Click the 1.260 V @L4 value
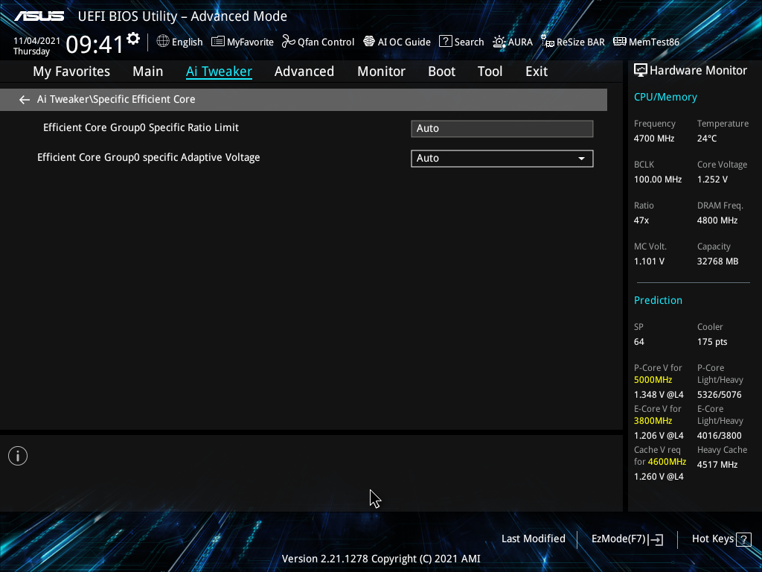Image resolution: width=762 pixels, height=572 pixels. click(x=659, y=477)
